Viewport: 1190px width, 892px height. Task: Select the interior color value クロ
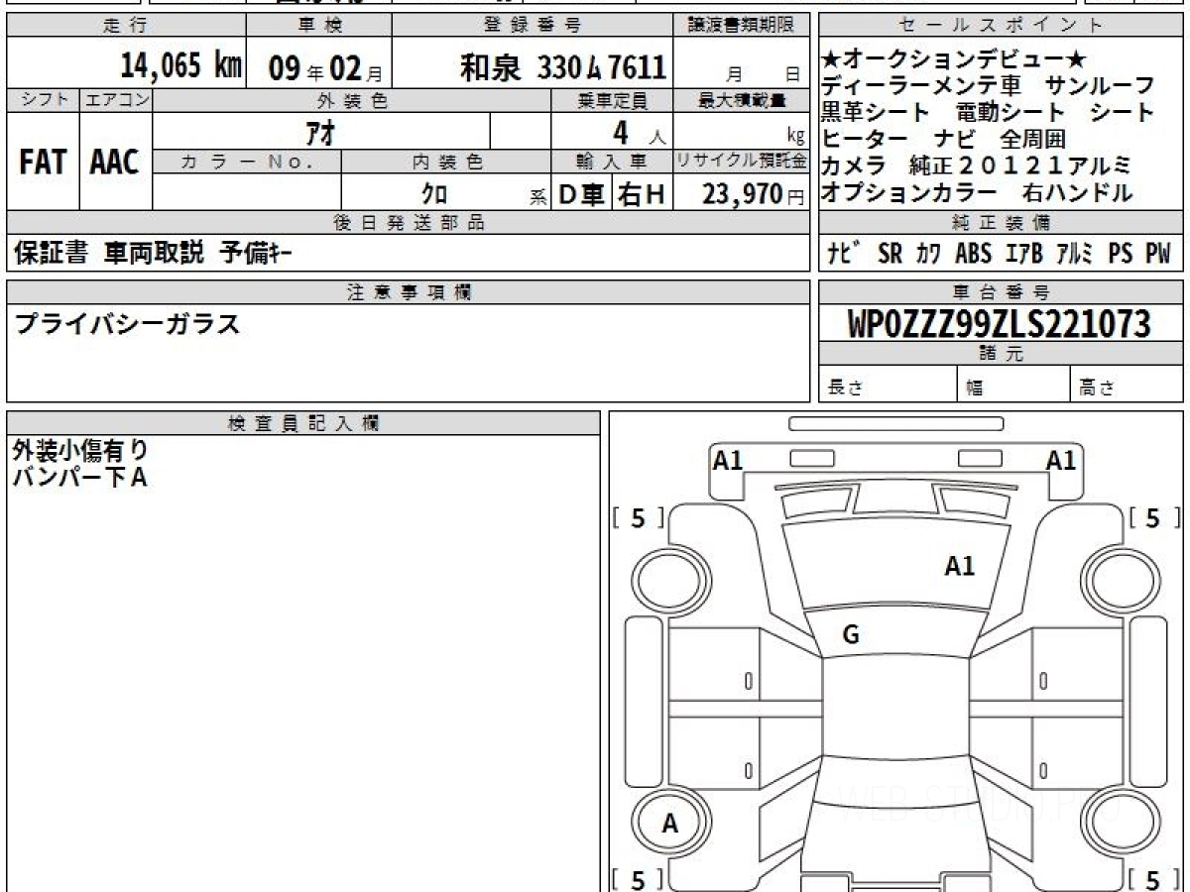pos(434,195)
